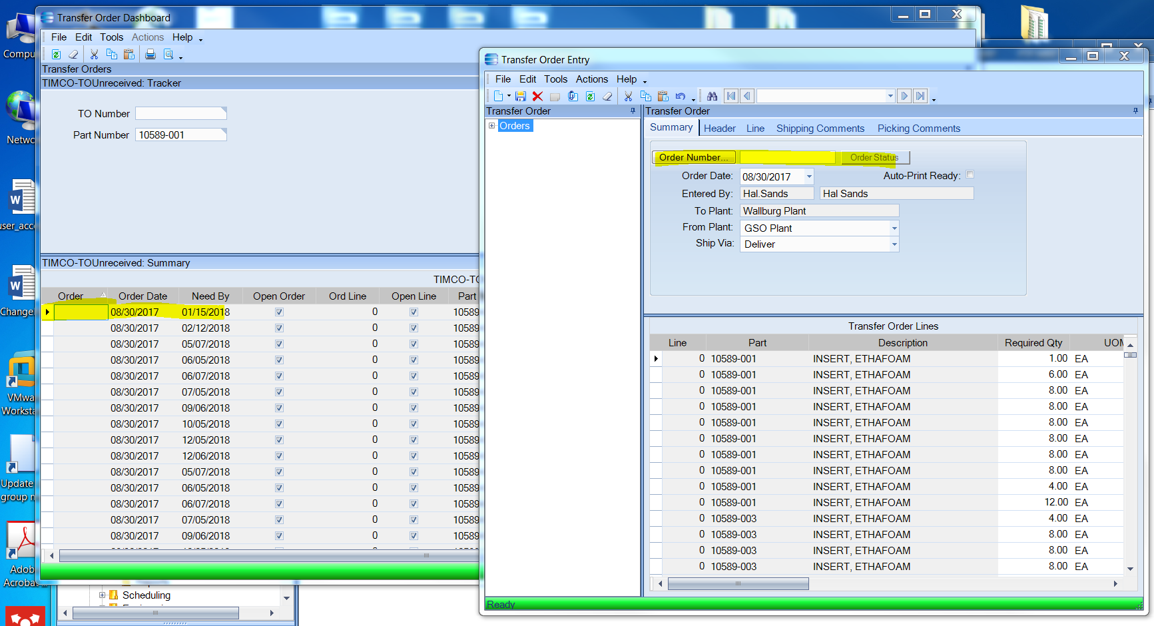This screenshot has width=1154, height=626.
Task: Click the Attachments paperclip icon in Transfer Order Entry
Action: [x=573, y=97]
